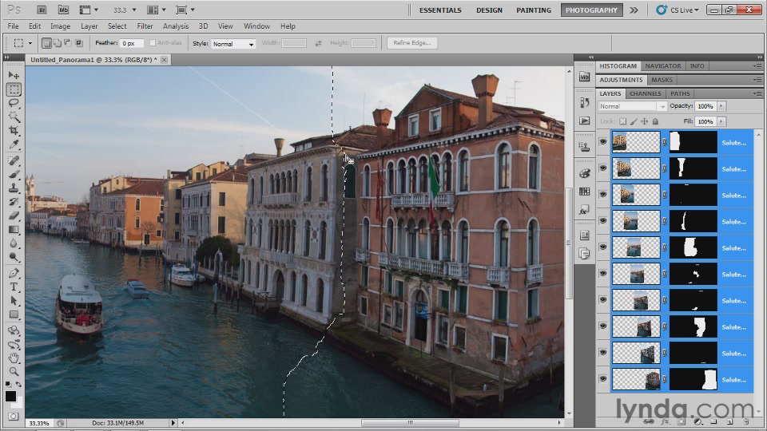Switch to the Essentials workspace
This screenshot has width=767, height=431.
440,10
